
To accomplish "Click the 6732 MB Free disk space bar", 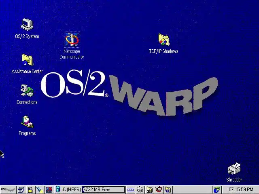I will (x=104, y=190).
